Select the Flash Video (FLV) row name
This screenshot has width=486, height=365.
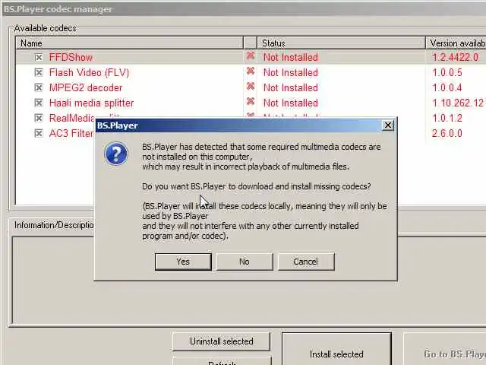point(89,73)
